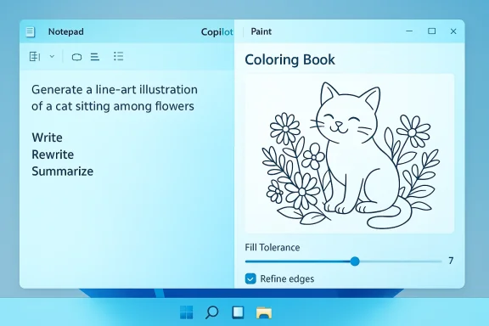The height and width of the screenshot is (326, 489).
Task: Launch File Explorer from the taskbar
Action: point(264,312)
